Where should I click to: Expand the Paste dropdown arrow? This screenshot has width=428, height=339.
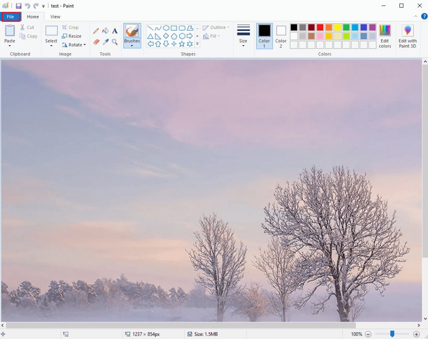pyautogui.click(x=10, y=46)
